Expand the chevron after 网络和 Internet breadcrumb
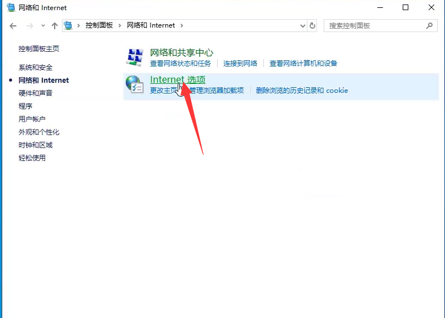Screen dimensions: 445x318 (182, 25)
